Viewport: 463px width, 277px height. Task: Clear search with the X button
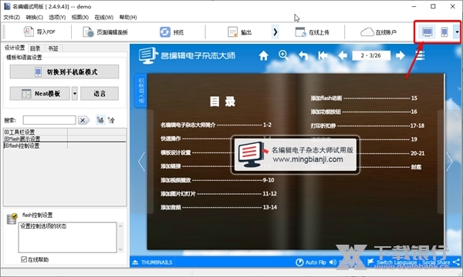pyautogui.click(x=83, y=120)
